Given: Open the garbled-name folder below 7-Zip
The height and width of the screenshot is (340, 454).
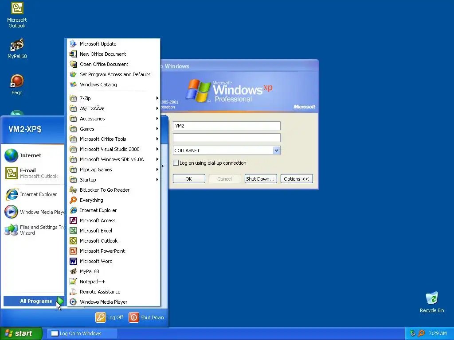Looking at the screenshot, I should click(114, 108).
